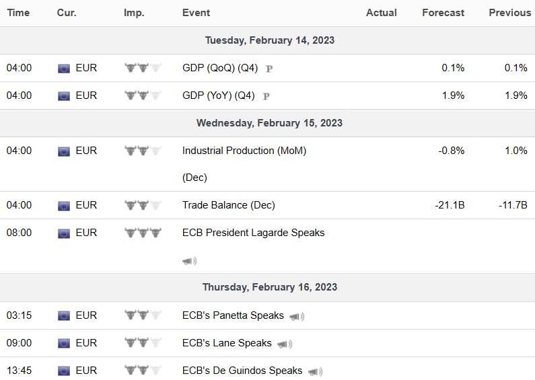Image resolution: width=535 pixels, height=380 pixels.
Task: Open ECB President Lagarde Speaks event
Action: (x=254, y=233)
